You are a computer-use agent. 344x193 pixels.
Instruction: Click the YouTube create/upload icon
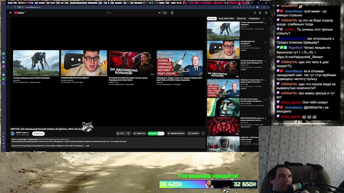tap(255, 13)
